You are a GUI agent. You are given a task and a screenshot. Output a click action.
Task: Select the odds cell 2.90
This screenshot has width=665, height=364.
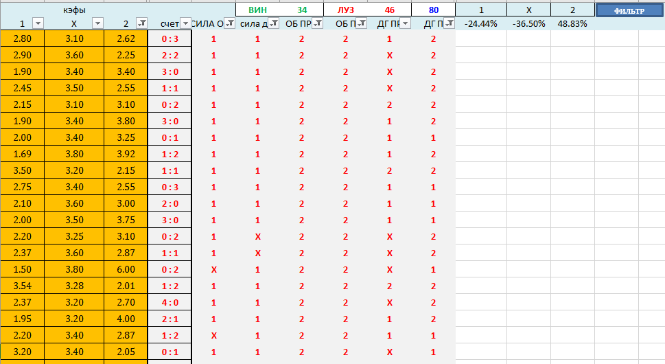23,55
